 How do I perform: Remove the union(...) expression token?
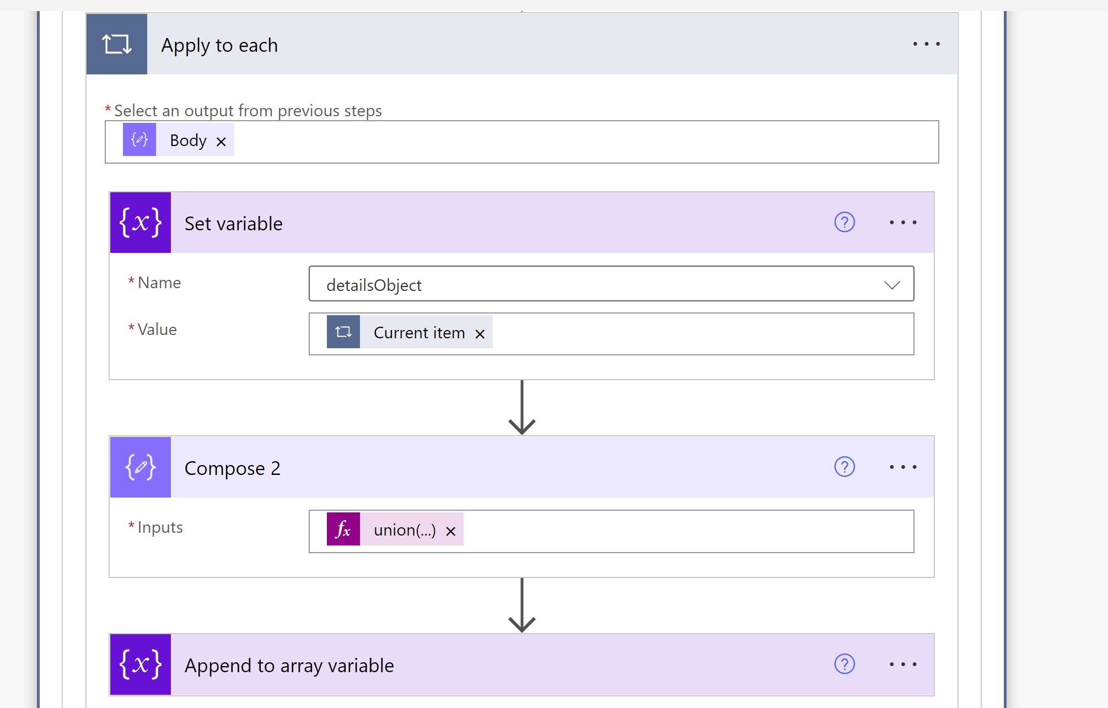450,531
